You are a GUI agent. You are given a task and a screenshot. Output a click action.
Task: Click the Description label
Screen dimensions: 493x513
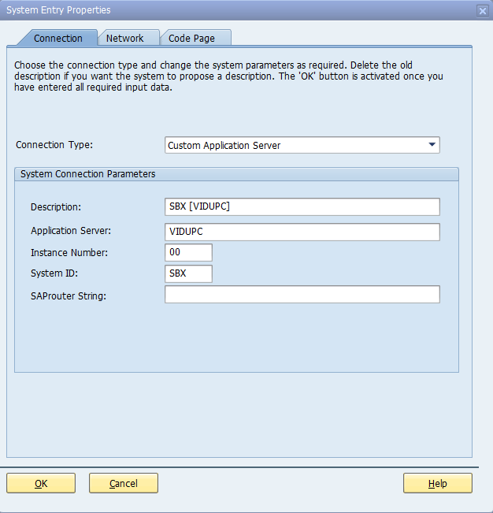coord(56,207)
